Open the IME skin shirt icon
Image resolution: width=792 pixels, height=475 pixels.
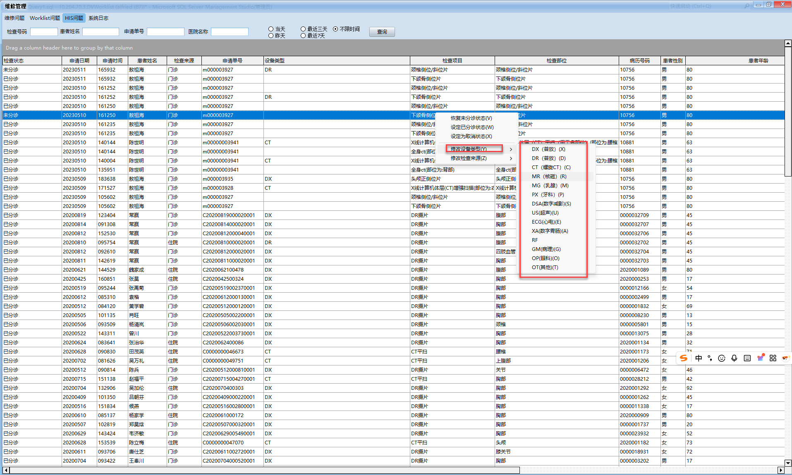[760, 358]
